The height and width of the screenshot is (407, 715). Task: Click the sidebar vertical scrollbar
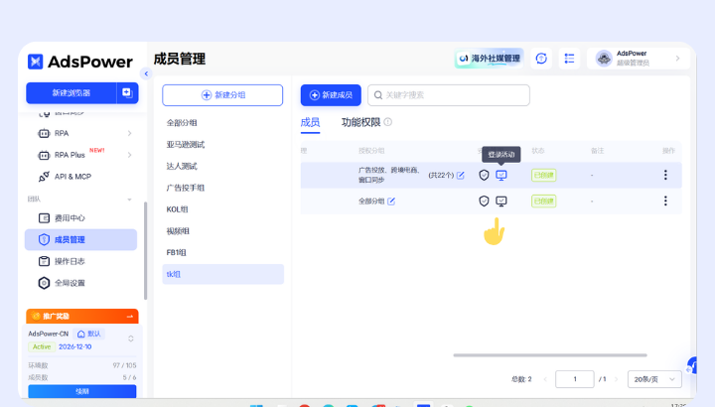tap(145, 251)
